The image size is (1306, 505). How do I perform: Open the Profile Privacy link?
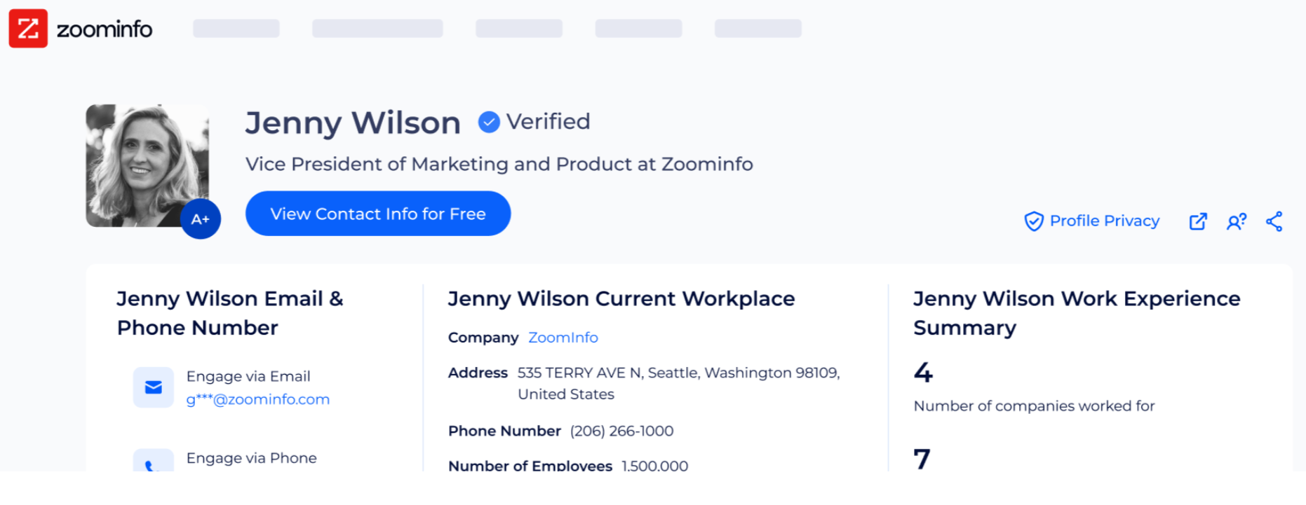1105,221
